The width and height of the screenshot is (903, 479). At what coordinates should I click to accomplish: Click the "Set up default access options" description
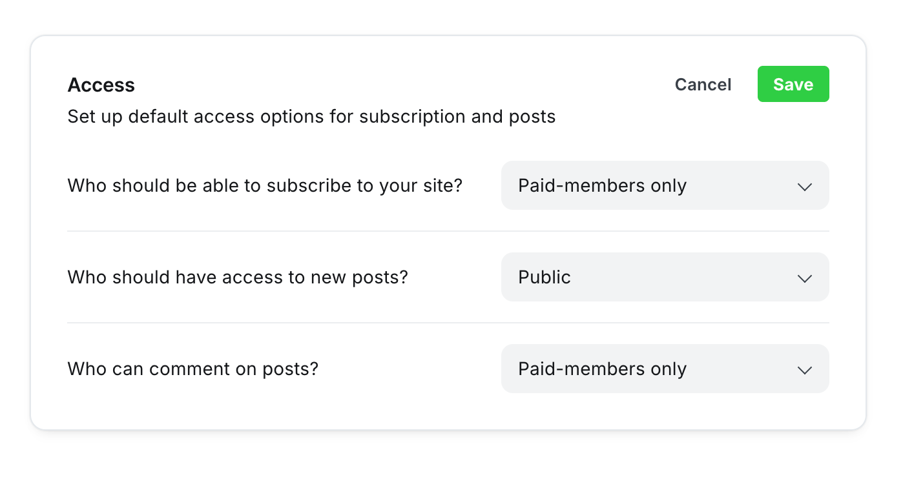[x=311, y=117]
